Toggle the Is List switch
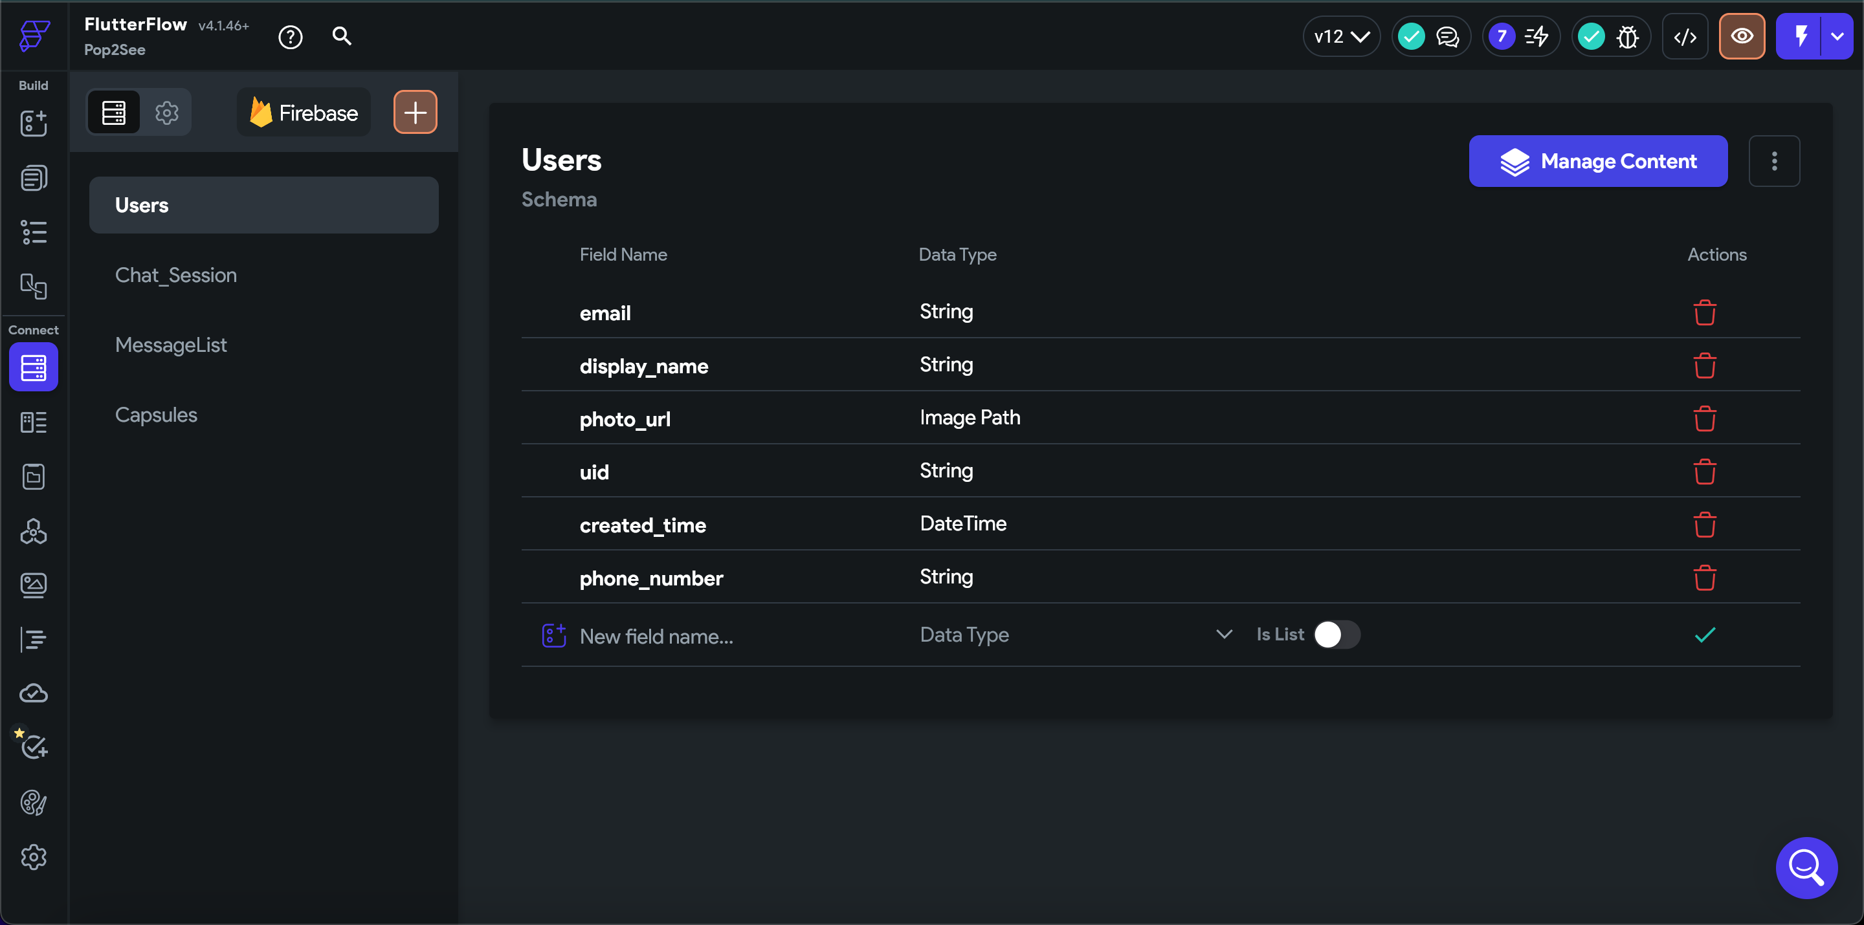 click(1336, 635)
